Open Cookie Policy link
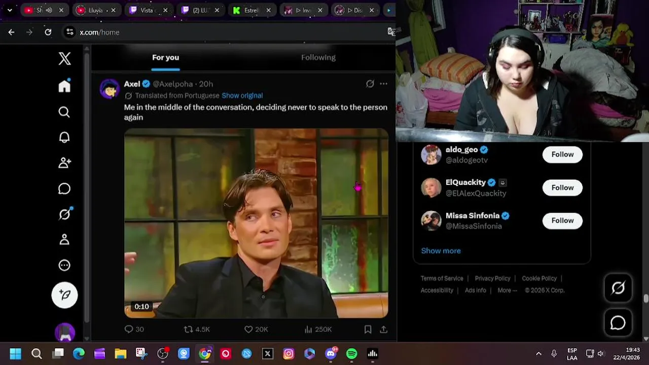649x365 pixels. coord(539,278)
